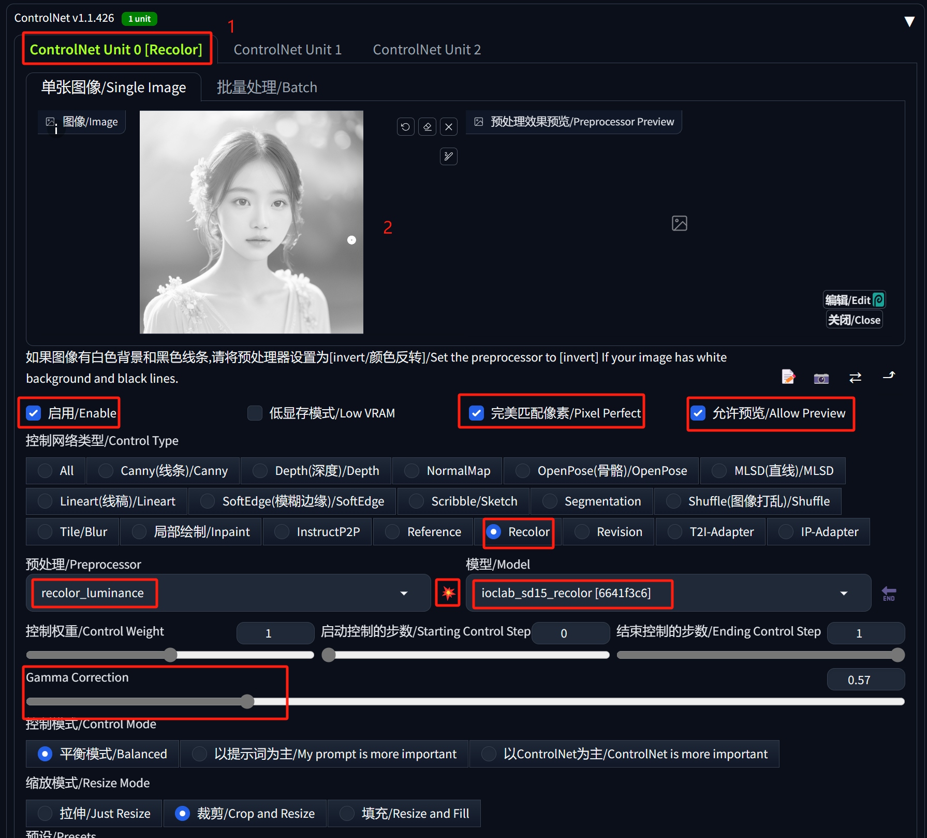This screenshot has height=838, width=927.
Task: Collapse the ControlNet panel with the triangle
Action: pos(909,21)
